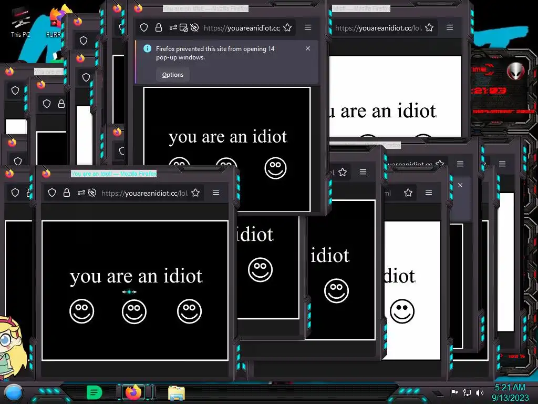This screenshot has height=404, width=538.
Task: Click leftmost smiley in front bottom-left window
Action: (x=81, y=311)
